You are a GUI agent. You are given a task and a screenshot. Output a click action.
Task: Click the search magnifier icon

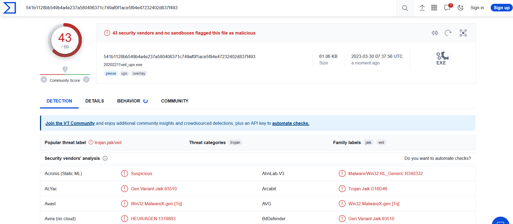tap(405, 8)
